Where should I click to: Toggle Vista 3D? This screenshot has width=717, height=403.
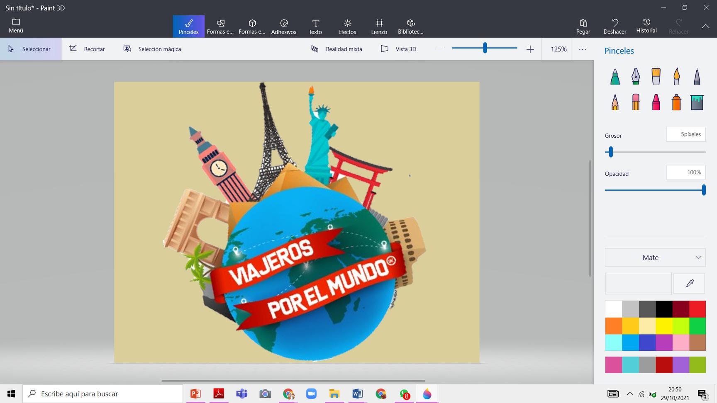pos(398,49)
